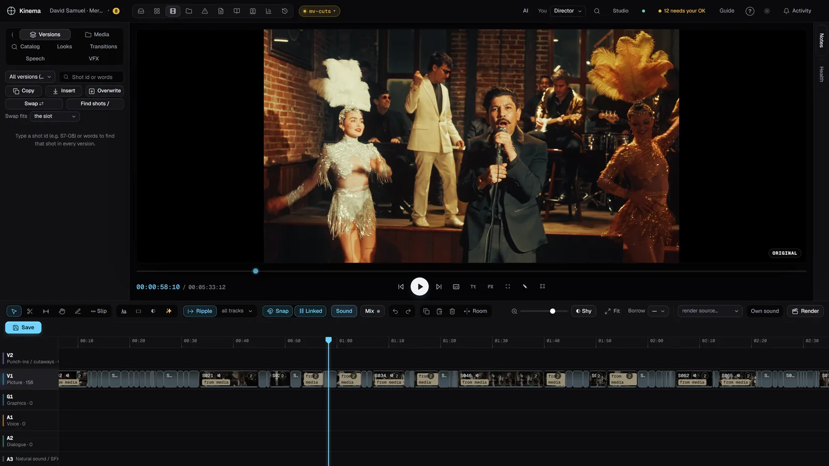Adjust the timeline zoom slider
Image resolution: width=829 pixels, height=466 pixels.
543,311
